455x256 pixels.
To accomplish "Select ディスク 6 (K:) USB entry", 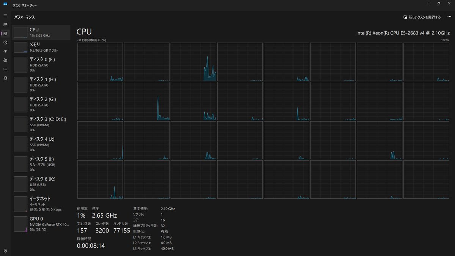I will [41, 184].
